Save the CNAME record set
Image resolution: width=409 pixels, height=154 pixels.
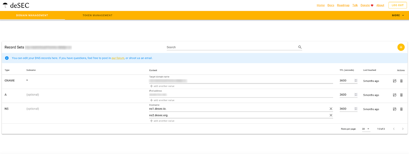[394, 81]
